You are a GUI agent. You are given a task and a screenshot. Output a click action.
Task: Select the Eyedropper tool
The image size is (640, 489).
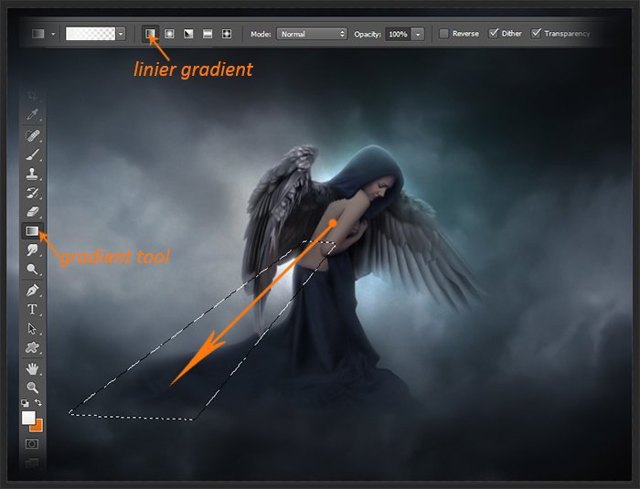click(x=32, y=115)
